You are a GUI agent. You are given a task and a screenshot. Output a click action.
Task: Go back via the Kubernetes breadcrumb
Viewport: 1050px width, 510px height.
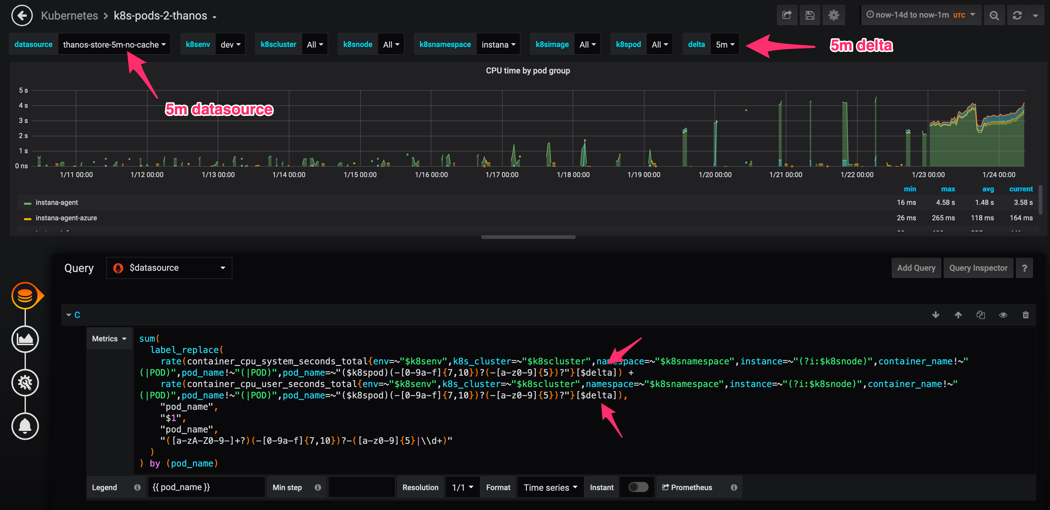click(x=69, y=15)
